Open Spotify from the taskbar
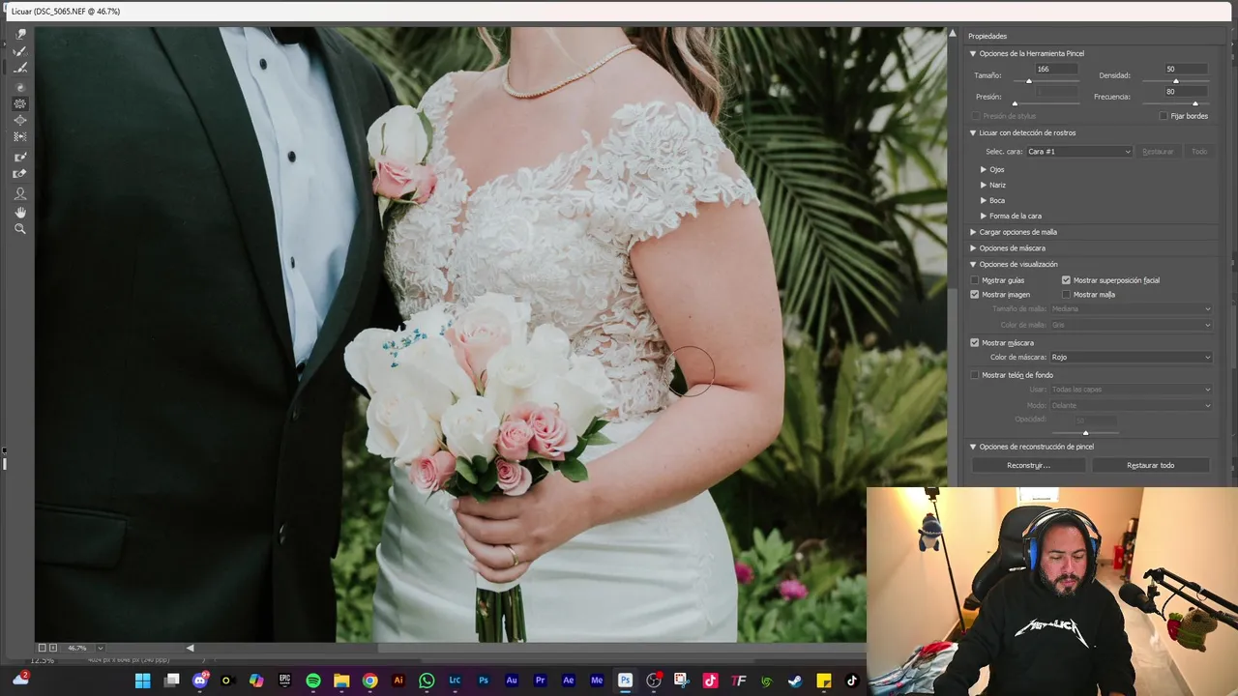The height and width of the screenshot is (696, 1238). [313, 681]
